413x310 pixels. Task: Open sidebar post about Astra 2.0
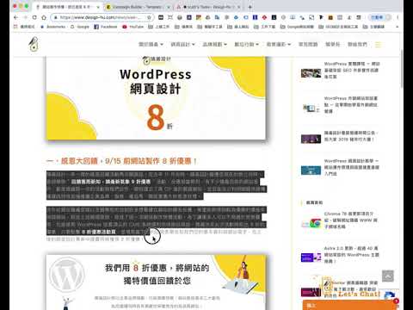click(352, 255)
